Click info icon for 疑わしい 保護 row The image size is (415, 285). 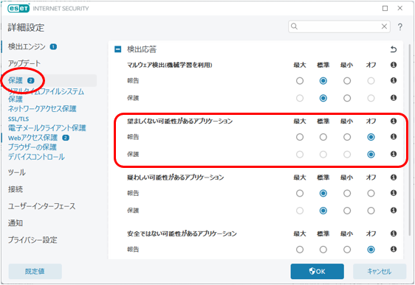tap(394, 211)
